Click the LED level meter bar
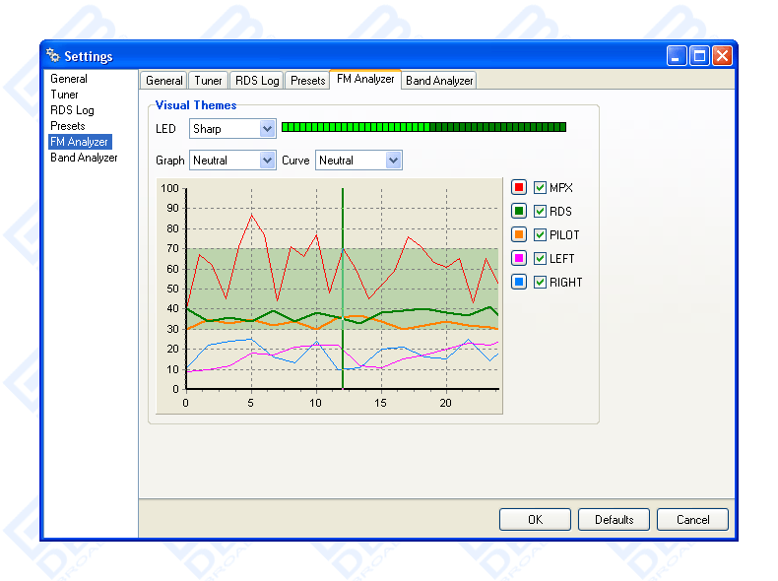 click(423, 127)
